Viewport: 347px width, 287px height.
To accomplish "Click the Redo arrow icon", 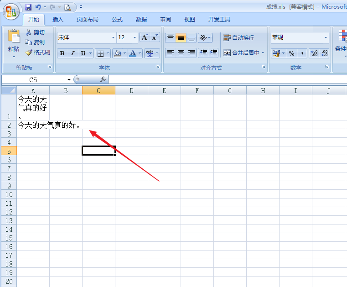I will point(53,7).
